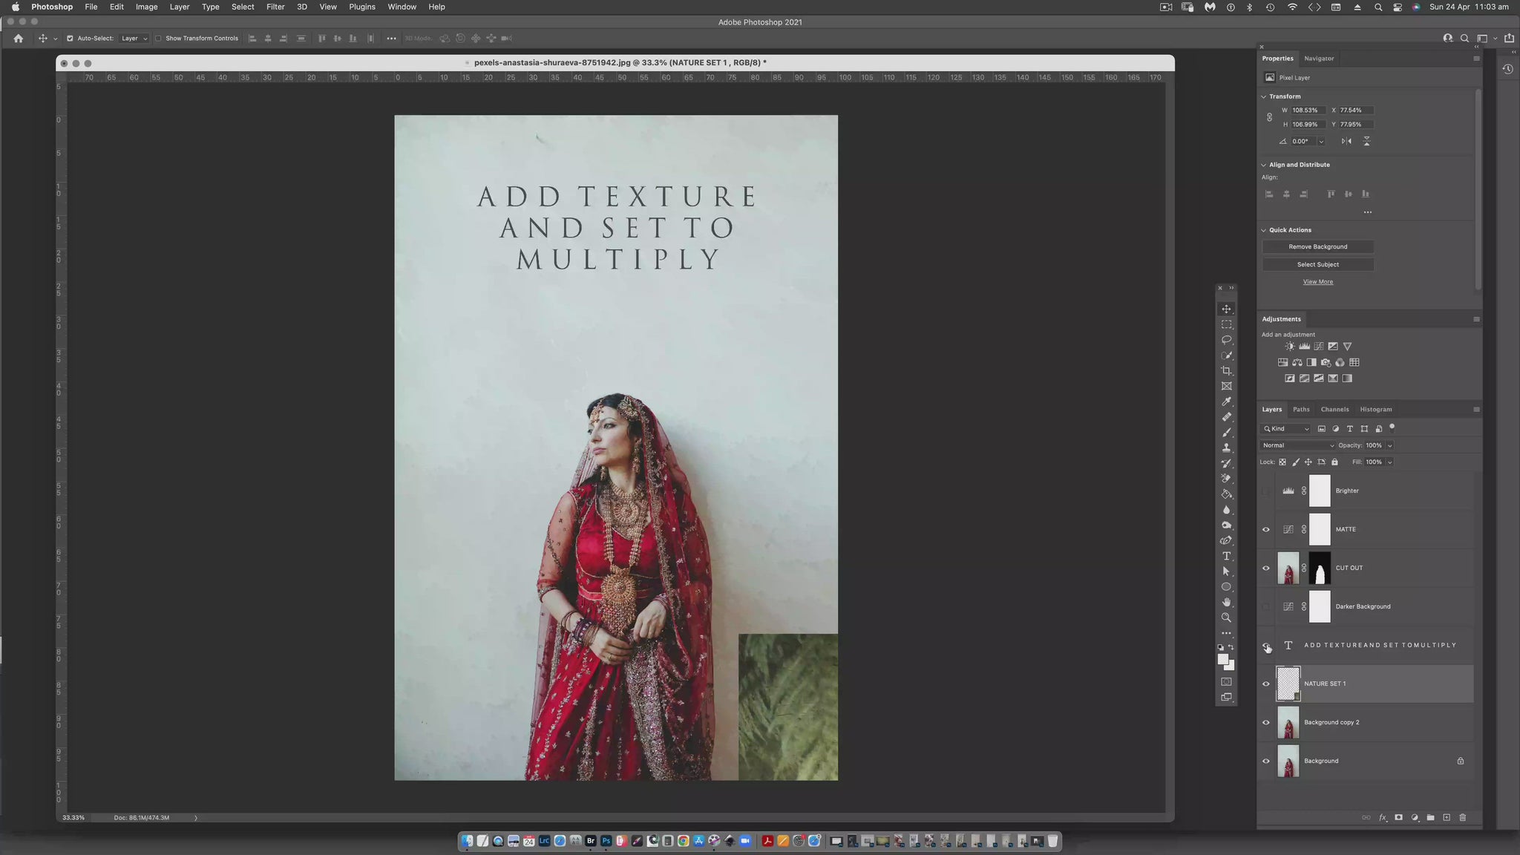Select the Hand tool

(1226, 602)
